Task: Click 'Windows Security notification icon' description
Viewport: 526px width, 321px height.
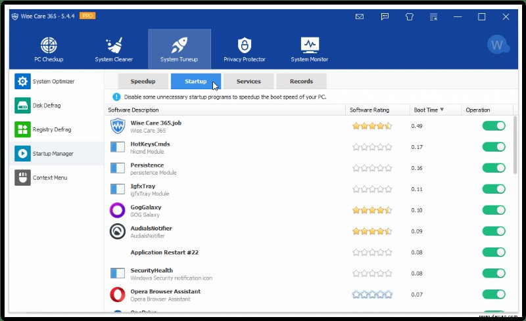Action: 171,278
